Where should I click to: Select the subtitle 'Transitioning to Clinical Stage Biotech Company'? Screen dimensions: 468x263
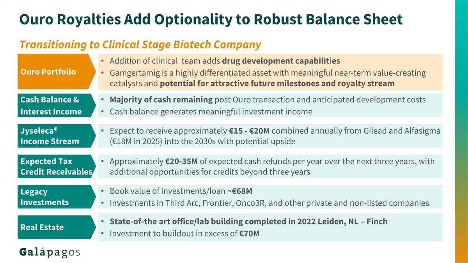pos(140,45)
